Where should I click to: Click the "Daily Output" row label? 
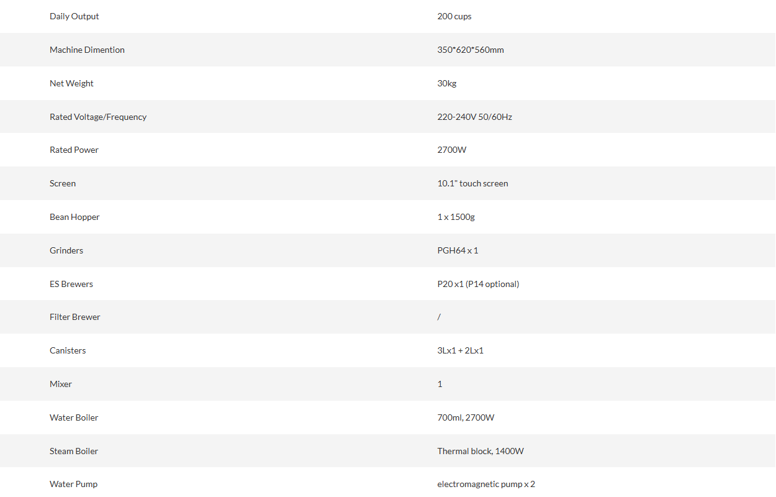point(74,16)
